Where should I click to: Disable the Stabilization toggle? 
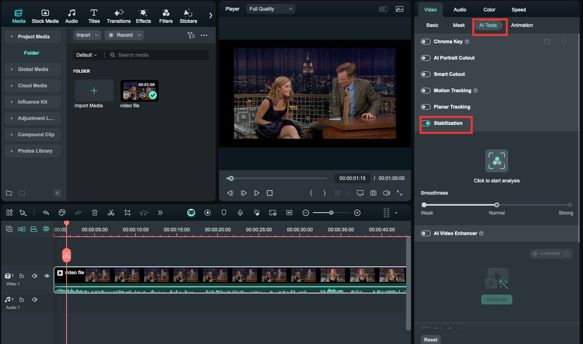(x=426, y=123)
